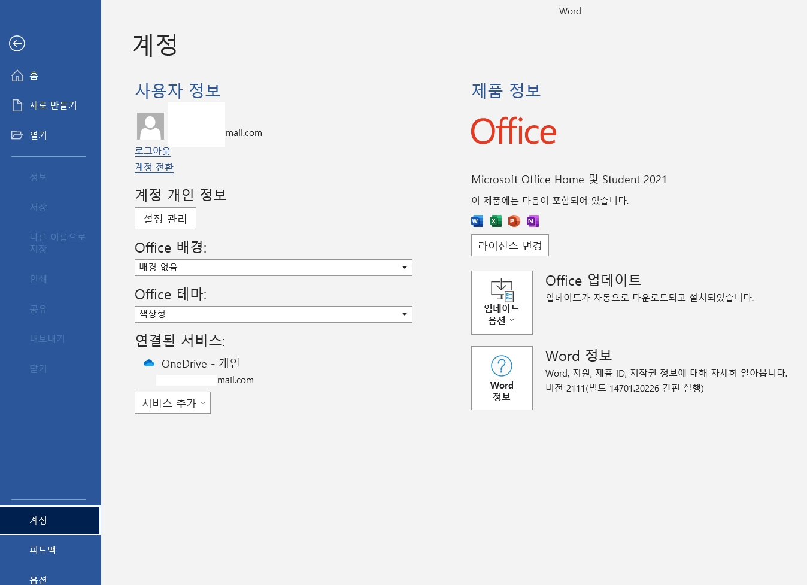The image size is (807, 585).
Task: Click the Open folder icon
Action: [17, 135]
